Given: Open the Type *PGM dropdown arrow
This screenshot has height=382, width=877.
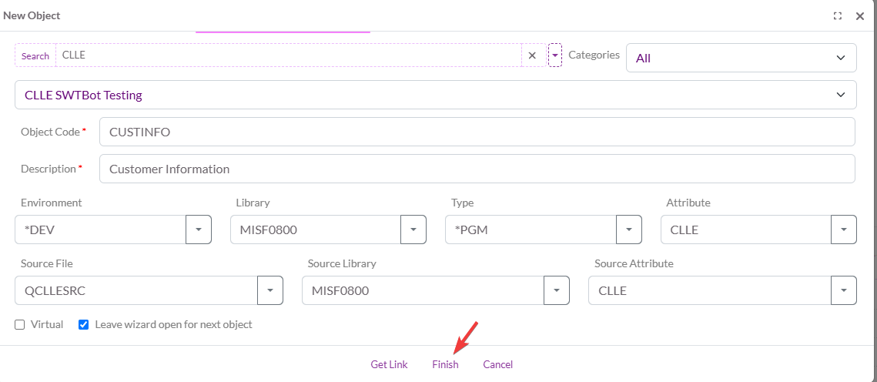Looking at the screenshot, I should (x=629, y=230).
